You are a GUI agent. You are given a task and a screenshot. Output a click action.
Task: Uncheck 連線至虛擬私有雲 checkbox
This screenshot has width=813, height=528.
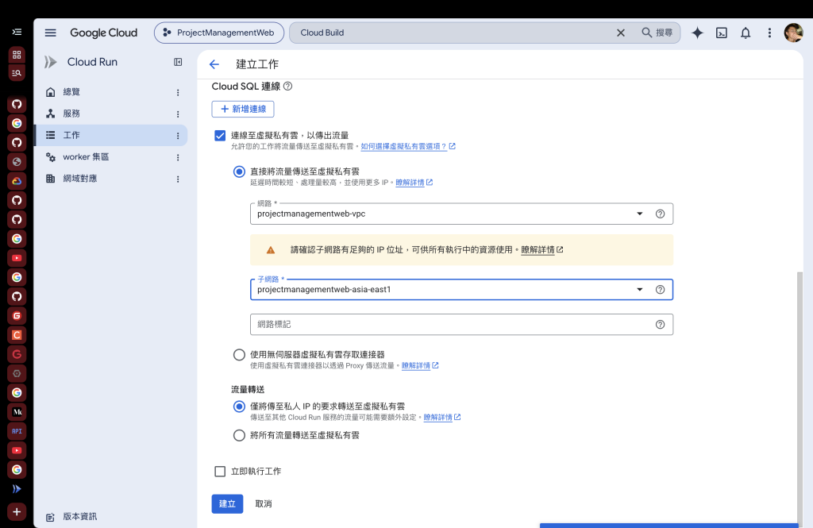point(220,136)
